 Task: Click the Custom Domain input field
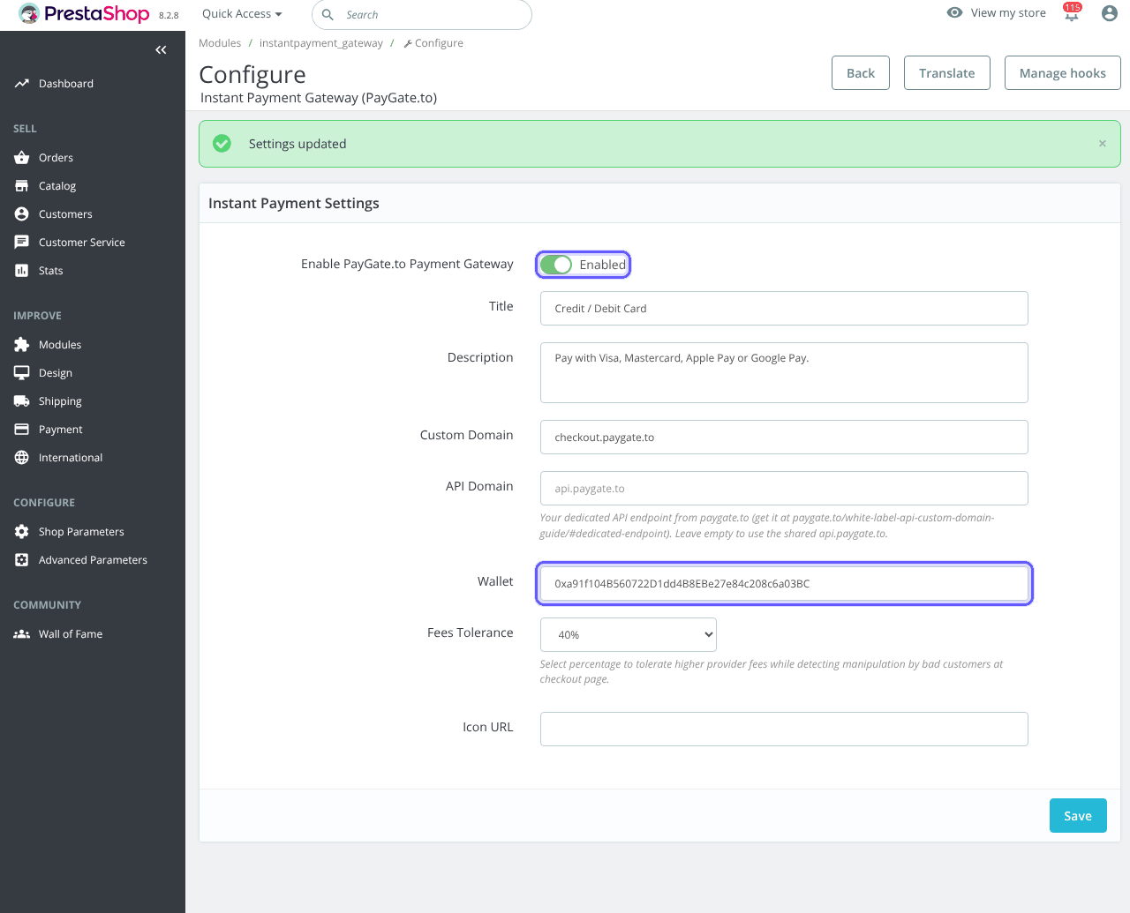tap(784, 438)
